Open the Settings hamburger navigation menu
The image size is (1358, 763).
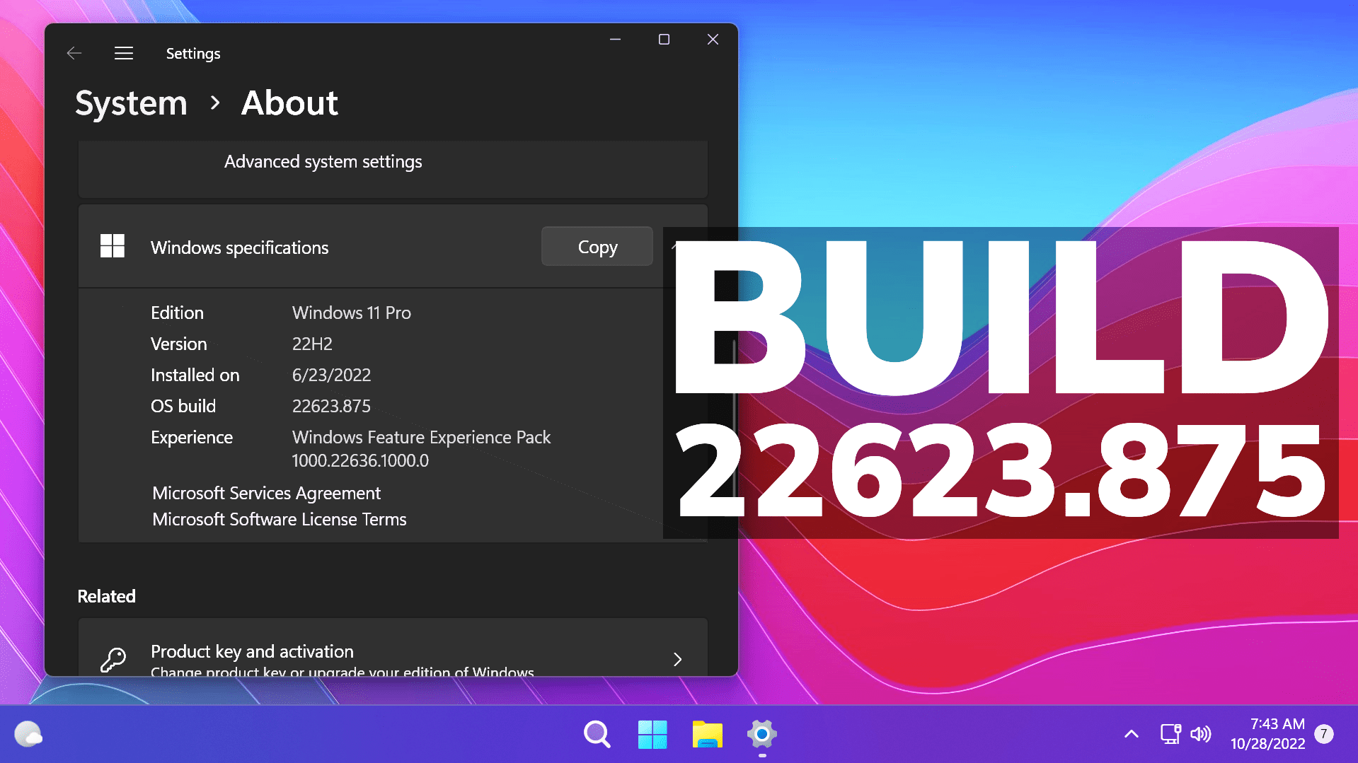tap(124, 53)
